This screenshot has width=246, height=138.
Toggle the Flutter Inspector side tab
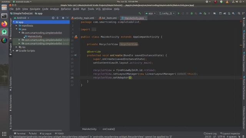click(244, 61)
